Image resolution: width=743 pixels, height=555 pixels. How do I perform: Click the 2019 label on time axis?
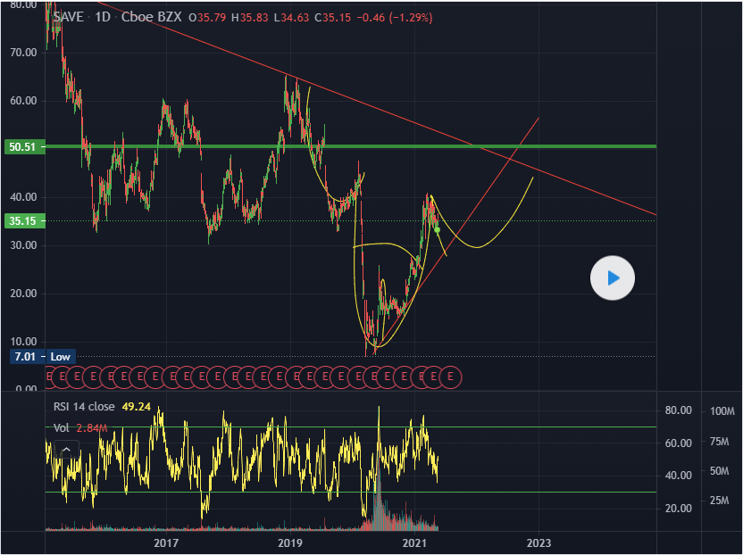coord(290,543)
